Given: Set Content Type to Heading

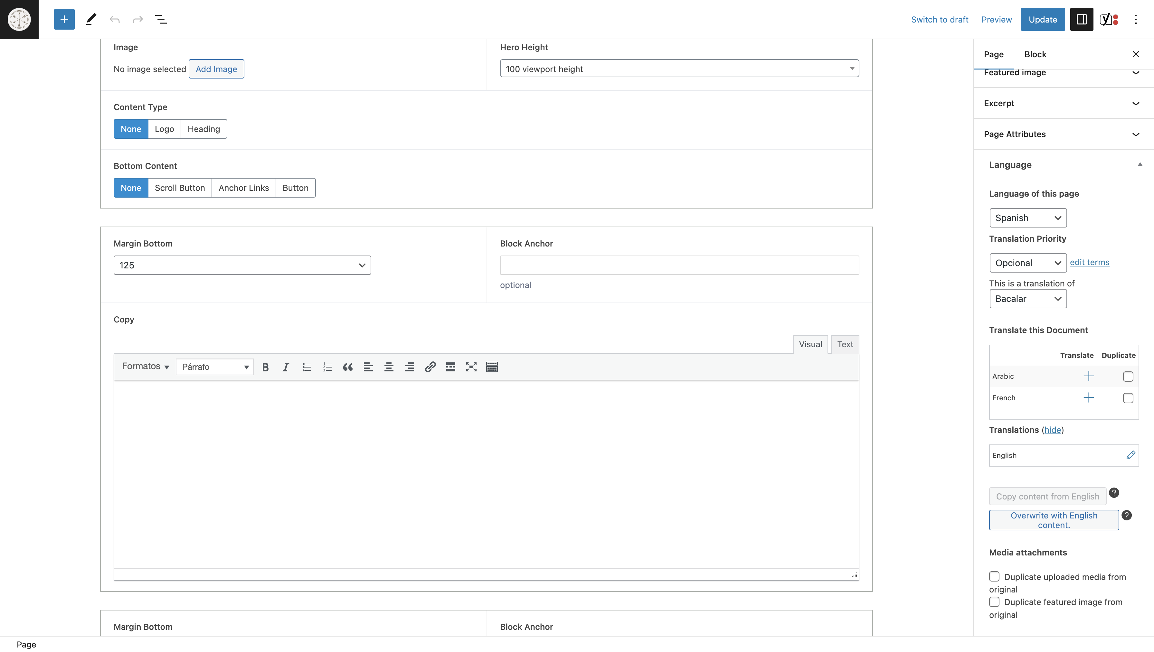Looking at the screenshot, I should tap(204, 129).
